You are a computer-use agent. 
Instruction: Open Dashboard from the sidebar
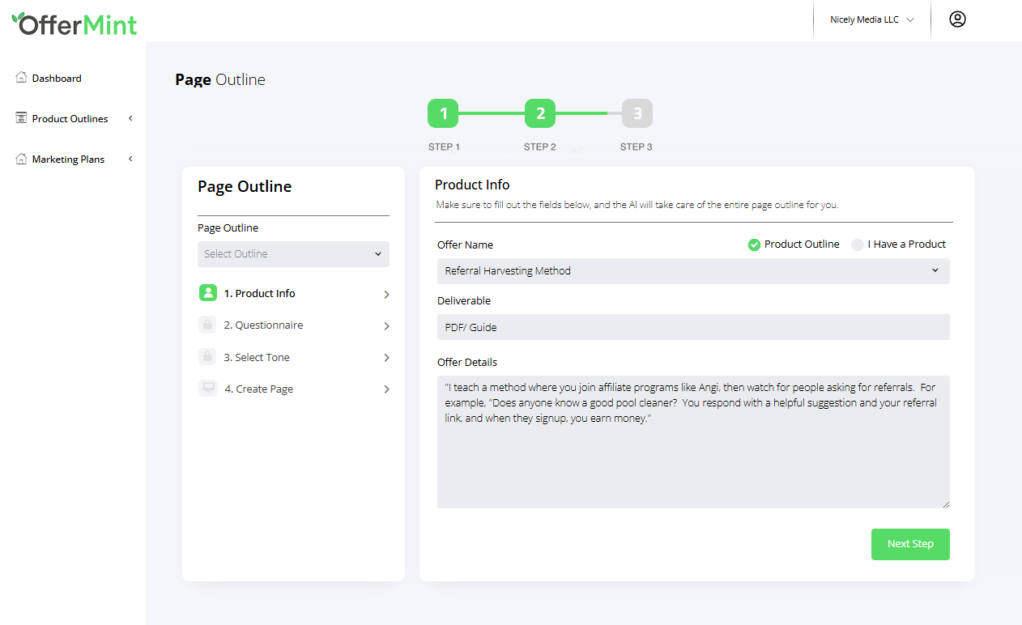click(57, 79)
